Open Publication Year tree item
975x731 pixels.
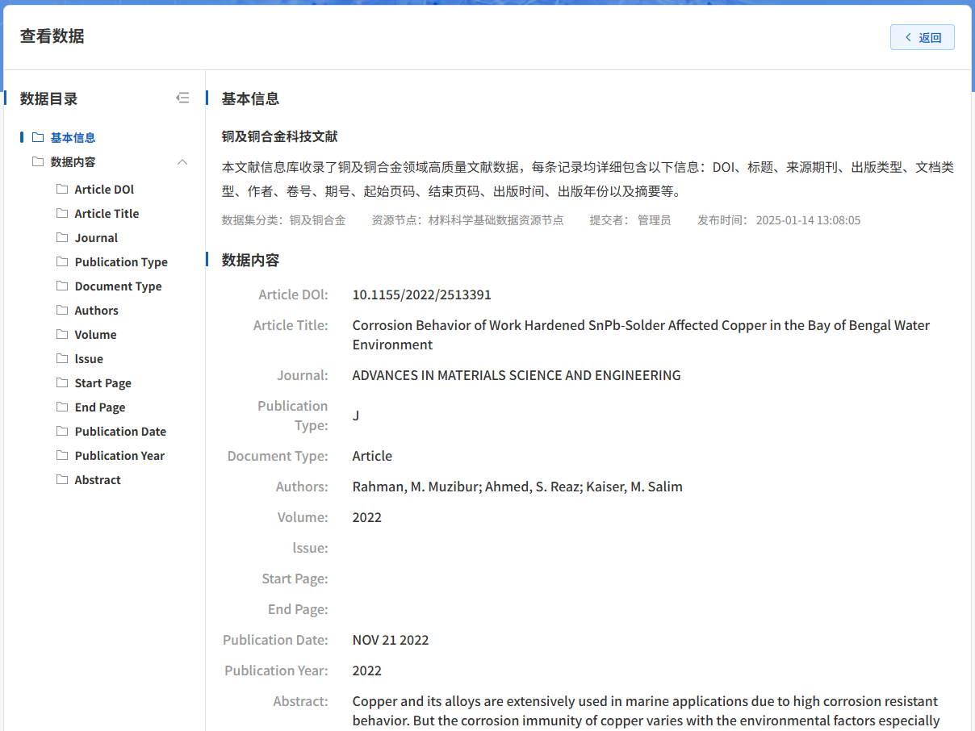[119, 456]
